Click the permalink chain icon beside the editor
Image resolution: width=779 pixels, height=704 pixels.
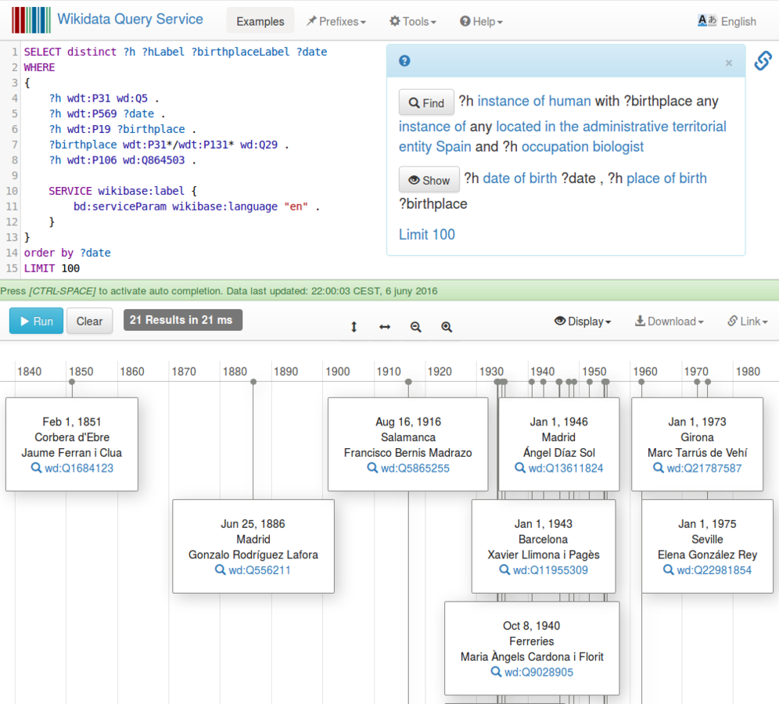coord(763,60)
